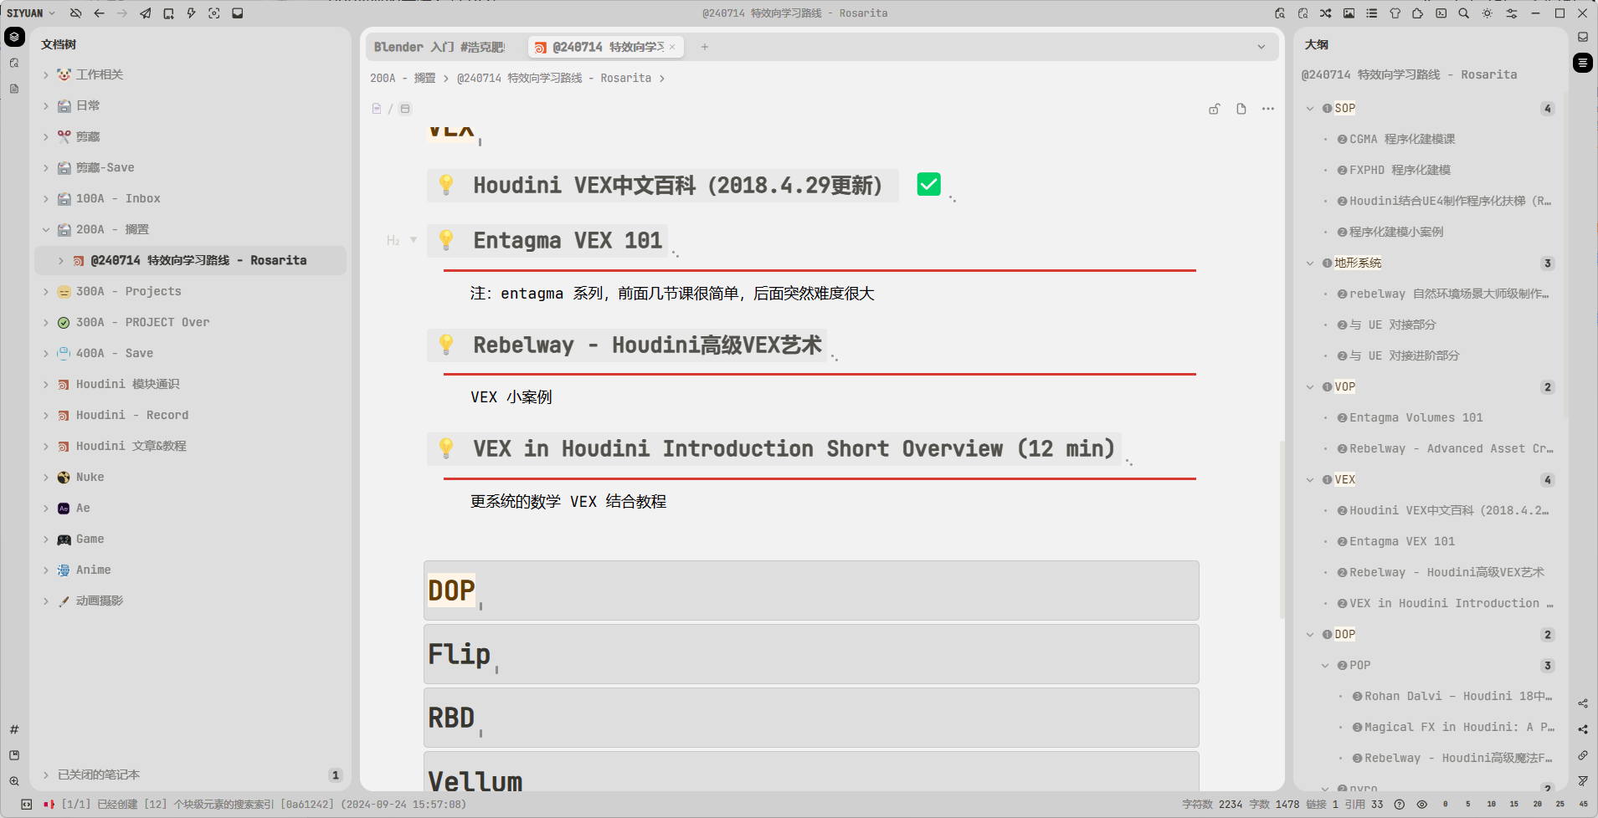Jump to CGMA 程序化建模课 in outline
1598x818 pixels.
click(x=1402, y=139)
